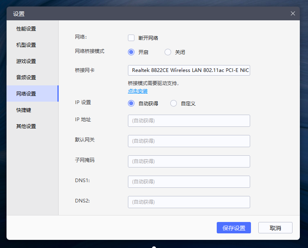Click the 网络桥接模式 label text
The height and width of the screenshot is (248, 308).
90,51
